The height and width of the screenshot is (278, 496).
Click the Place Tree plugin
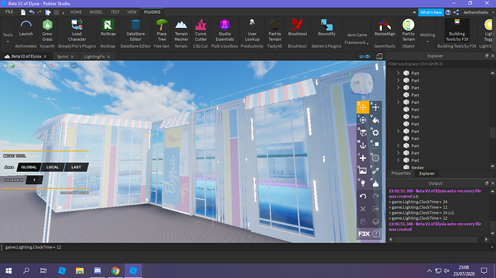[x=162, y=30]
